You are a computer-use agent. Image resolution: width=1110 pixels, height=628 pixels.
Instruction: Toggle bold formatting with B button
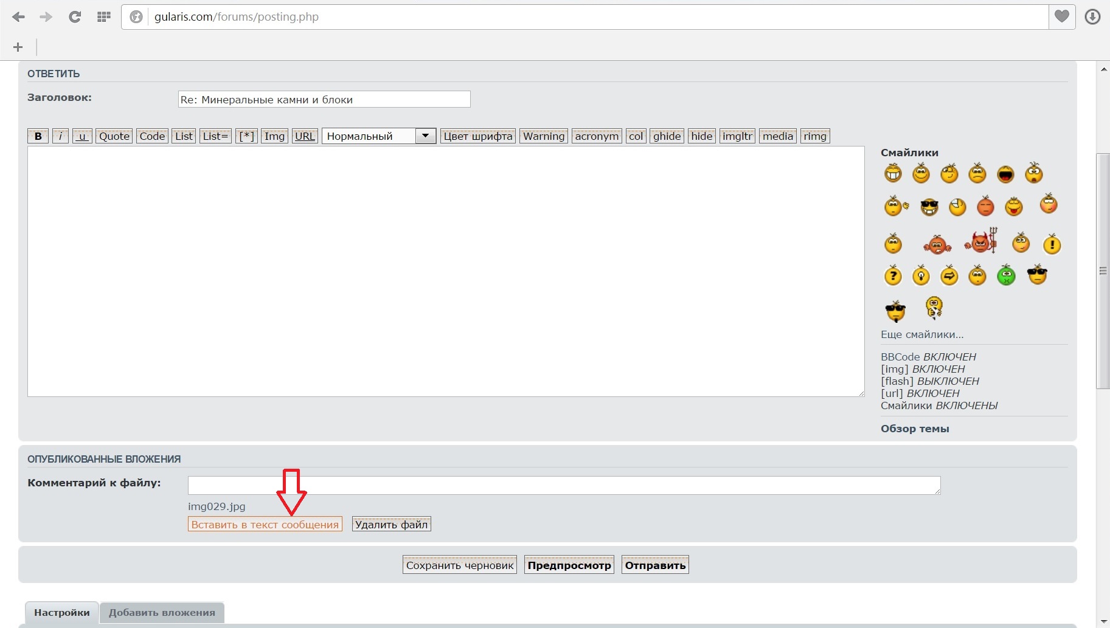pos(38,136)
